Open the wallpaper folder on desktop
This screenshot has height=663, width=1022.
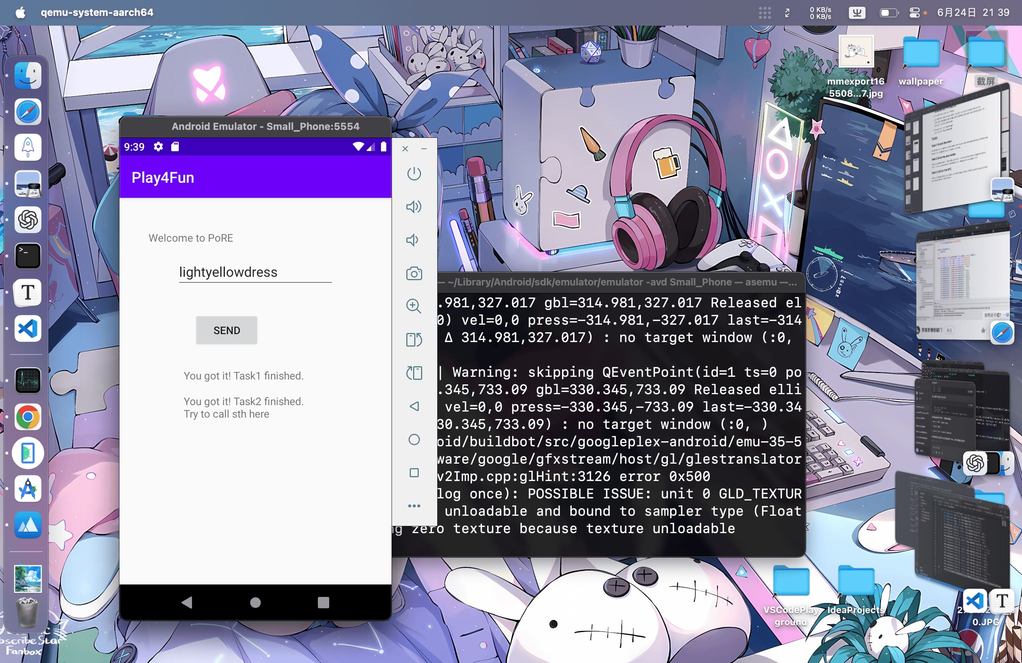[x=921, y=53]
